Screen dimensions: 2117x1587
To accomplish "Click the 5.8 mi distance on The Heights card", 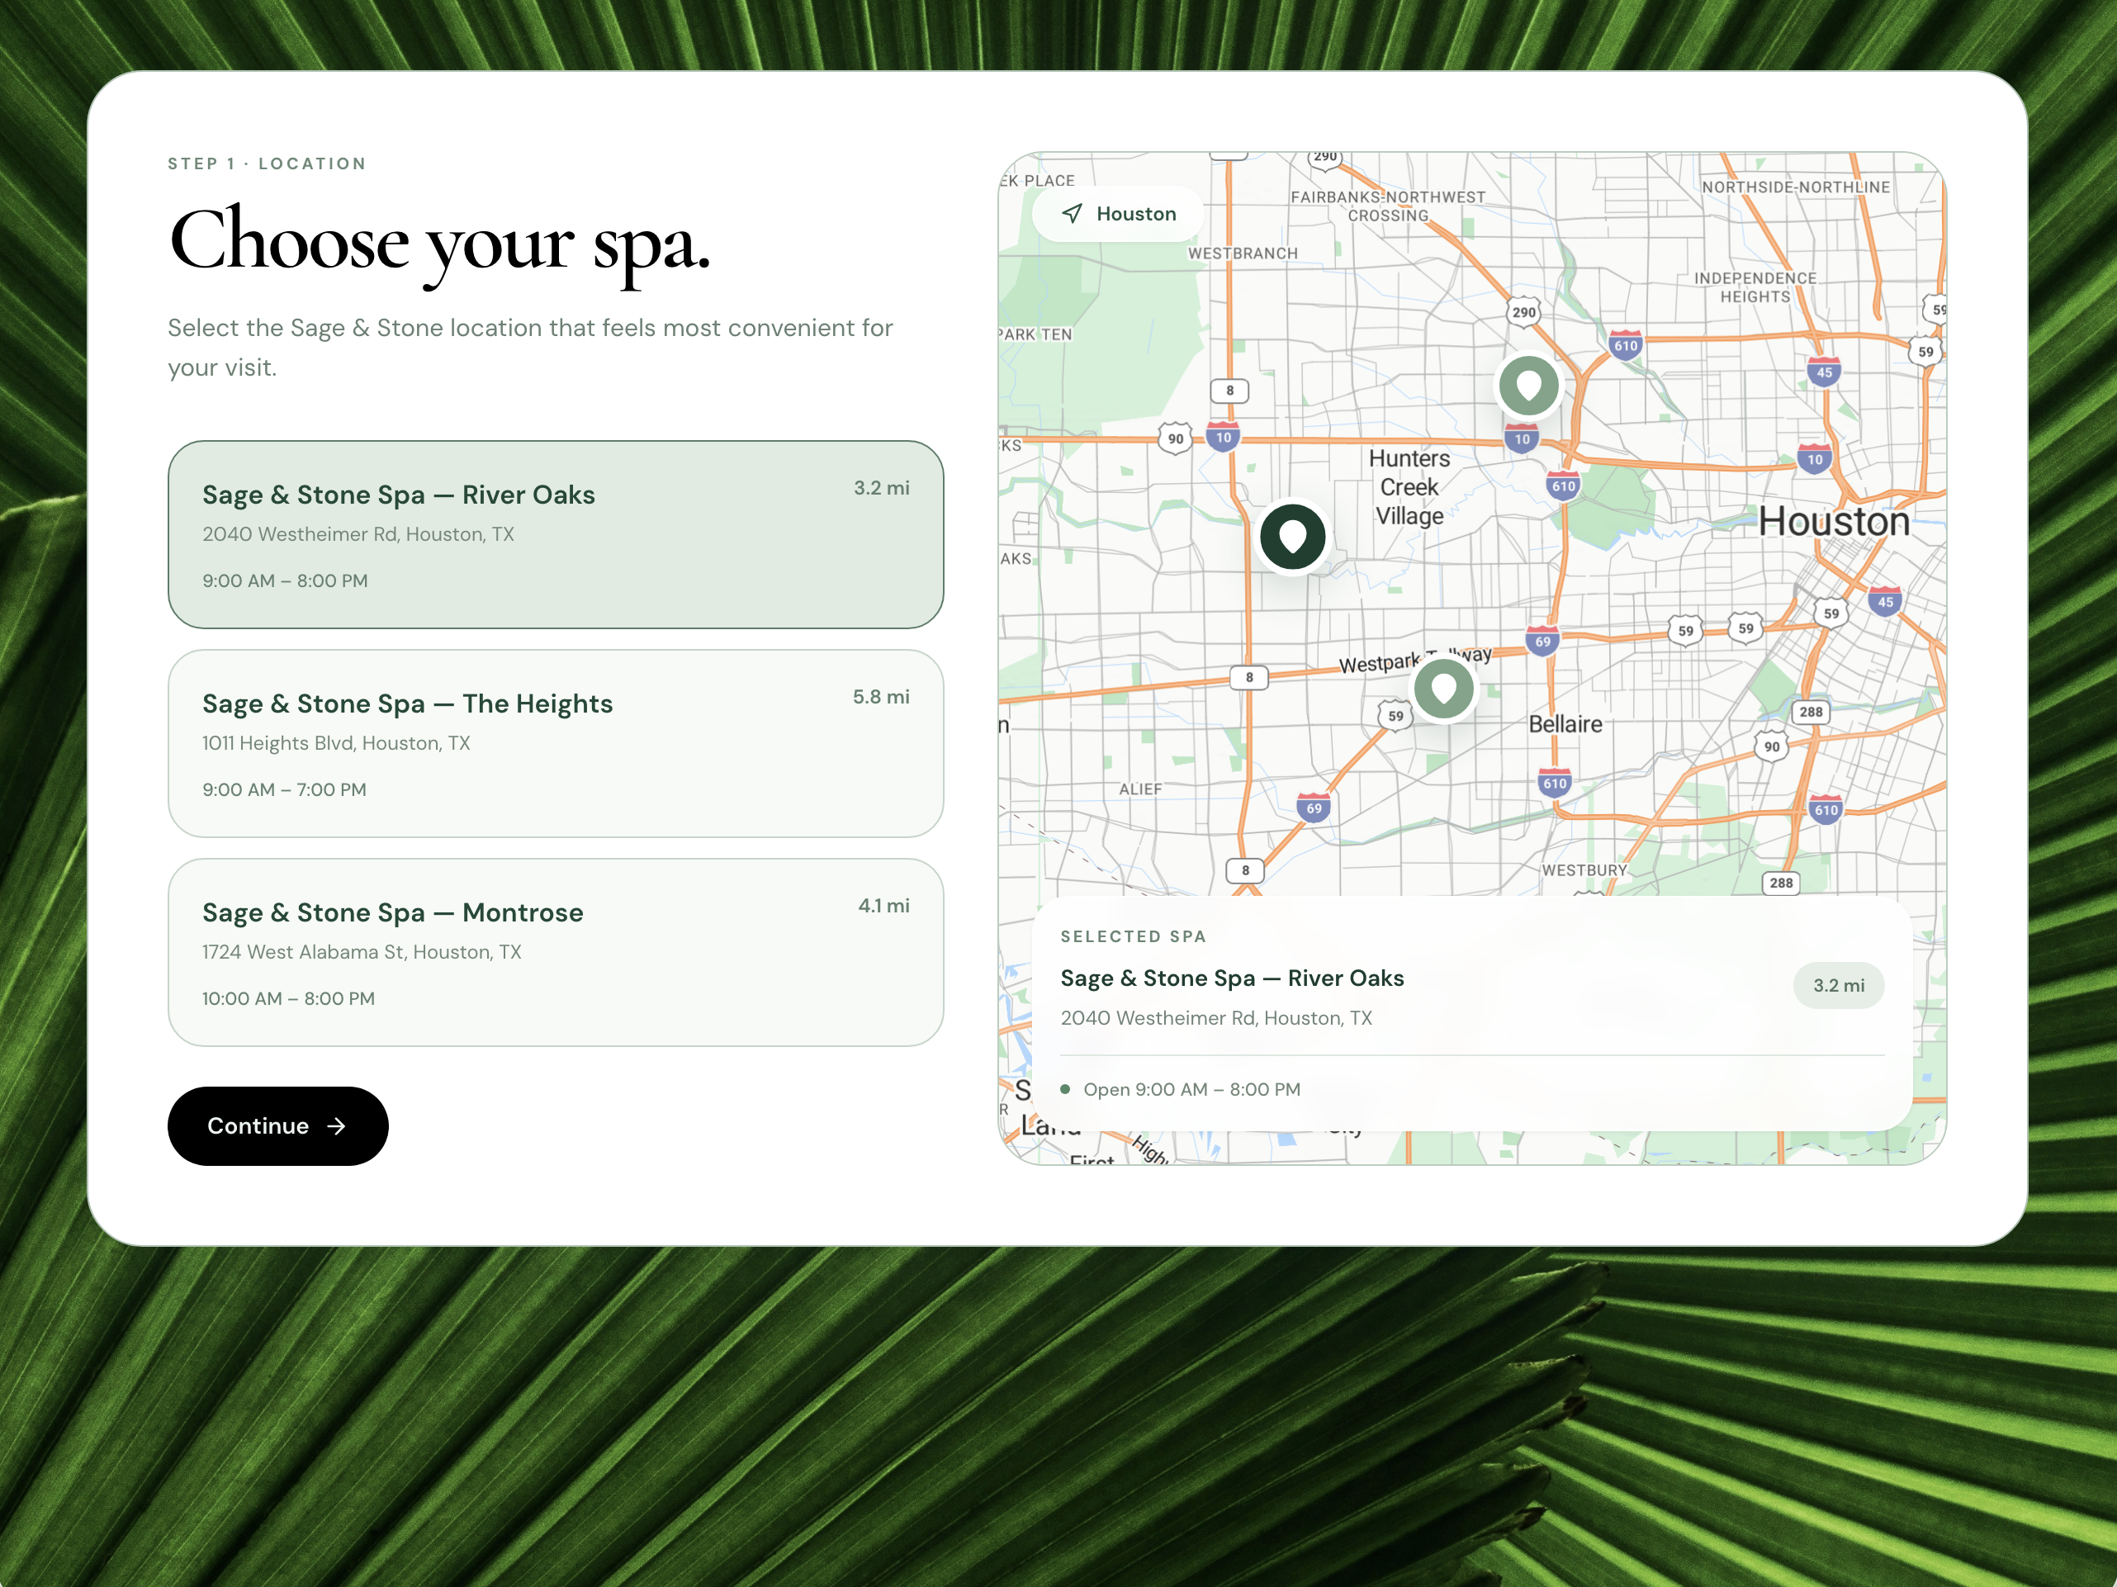I will [880, 697].
